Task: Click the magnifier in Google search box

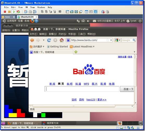Action: (134, 40)
